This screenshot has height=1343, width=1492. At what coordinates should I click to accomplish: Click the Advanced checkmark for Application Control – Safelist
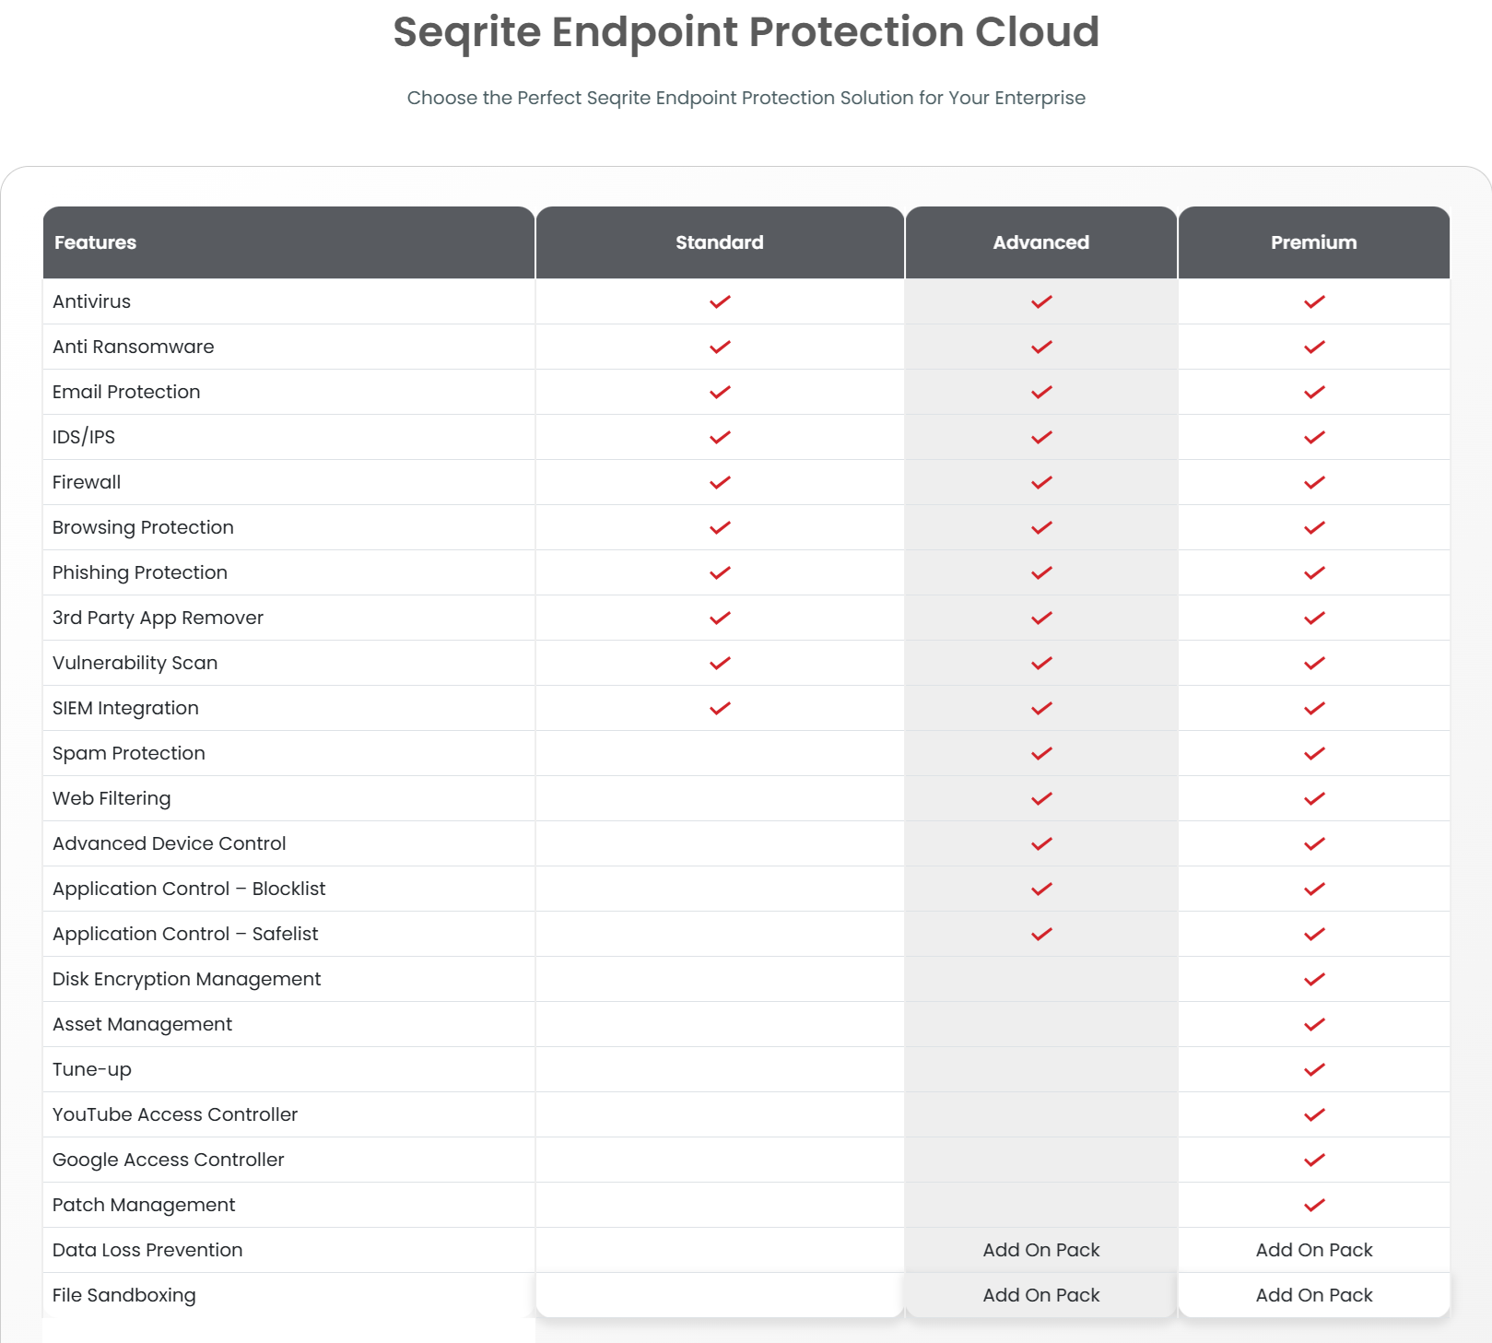[1041, 934]
